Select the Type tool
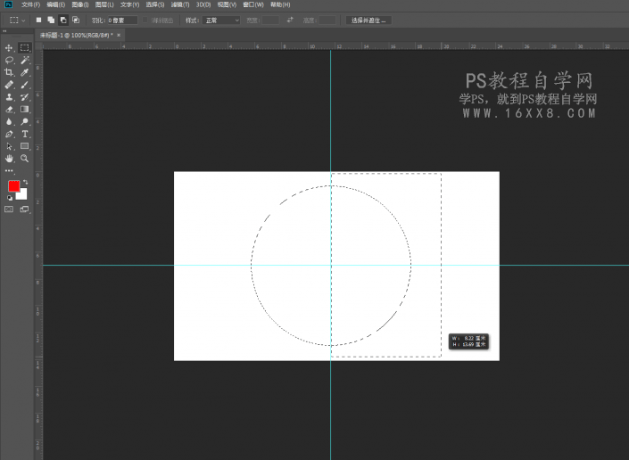This screenshot has width=629, height=460. (24, 135)
